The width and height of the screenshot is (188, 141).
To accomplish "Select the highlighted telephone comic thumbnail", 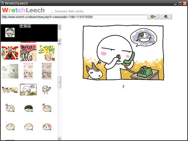I will coord(28,89).
